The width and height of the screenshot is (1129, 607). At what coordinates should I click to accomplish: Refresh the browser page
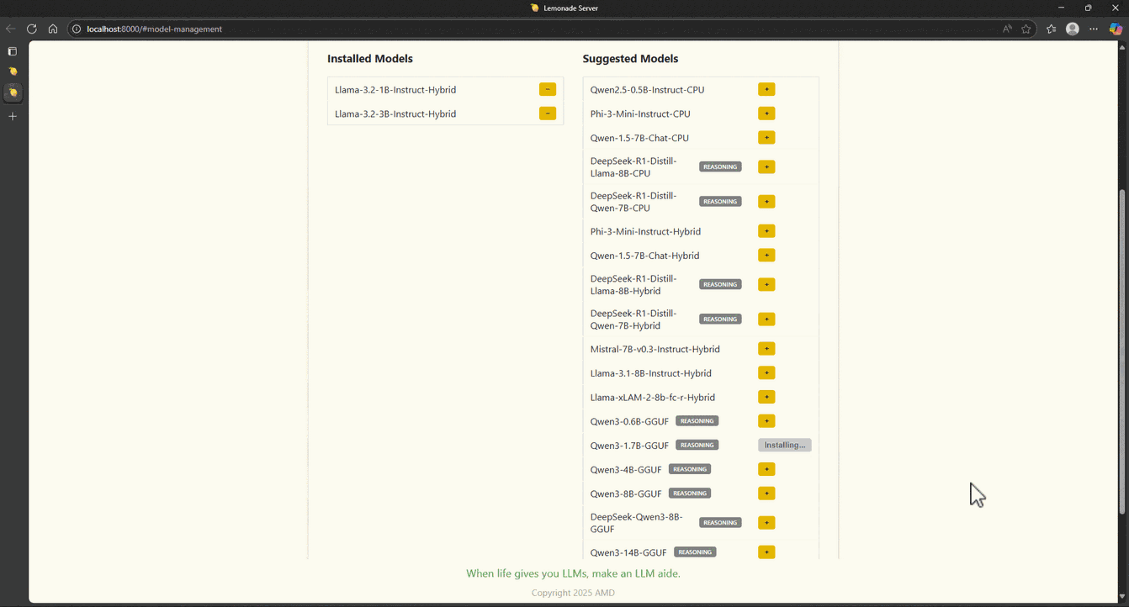click(32, 29)
